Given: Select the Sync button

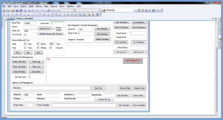Looking at the screenshot, I should tap(38, 53).
